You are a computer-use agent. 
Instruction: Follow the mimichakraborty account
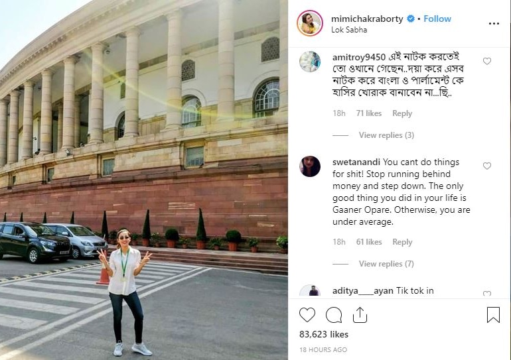coord(437,19)
